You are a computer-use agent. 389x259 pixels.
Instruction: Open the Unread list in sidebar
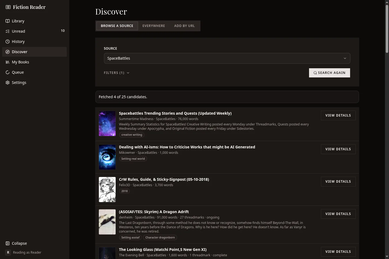pyautogui.click(x=34, y=31)
